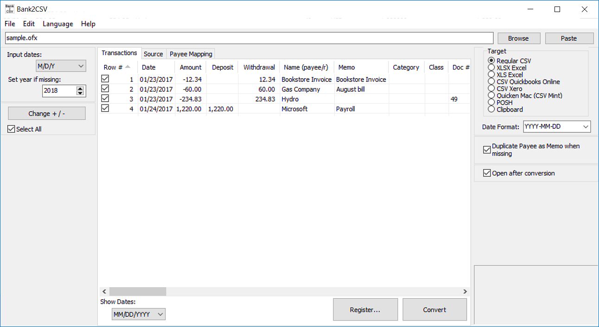Increase the missing year spinner value

tap(80, 88)
